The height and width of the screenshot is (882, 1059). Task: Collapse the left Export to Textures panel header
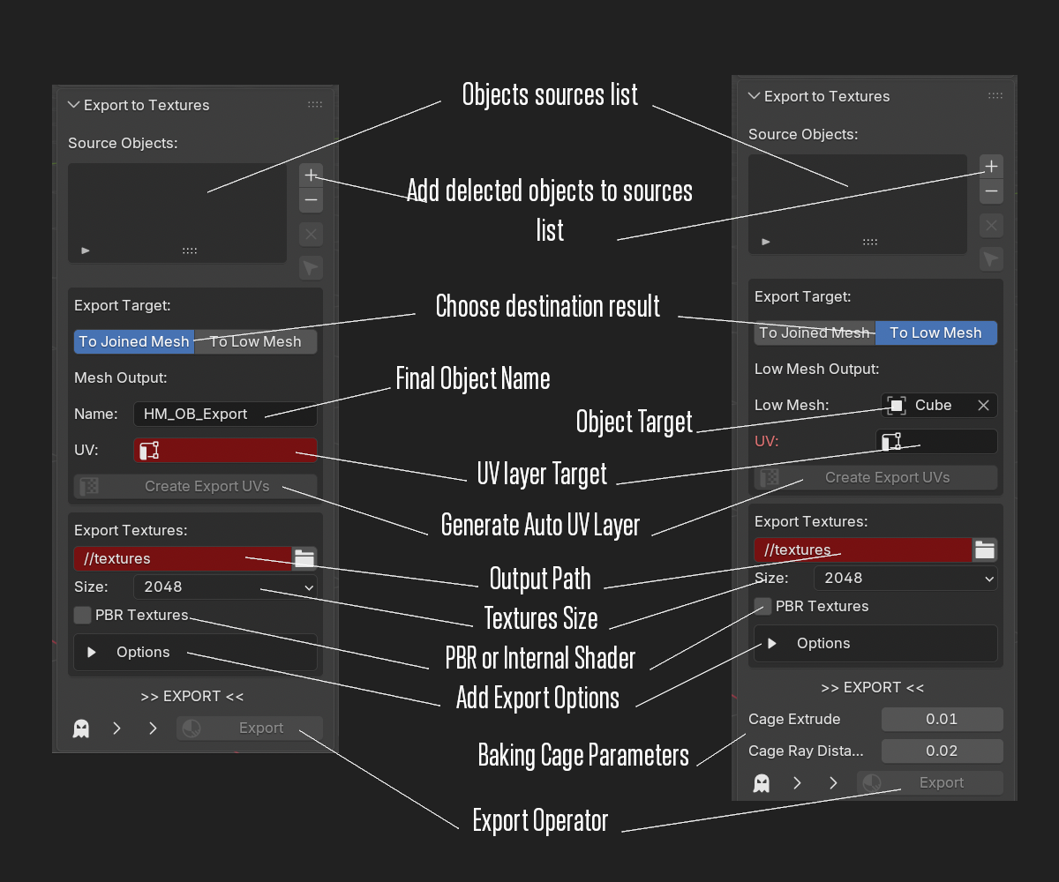click(x=74, y=105)
